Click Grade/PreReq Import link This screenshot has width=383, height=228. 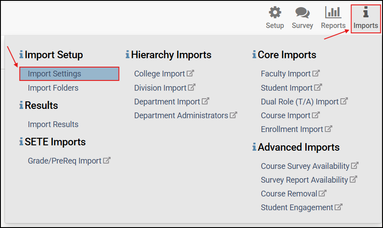coord(64,160)
